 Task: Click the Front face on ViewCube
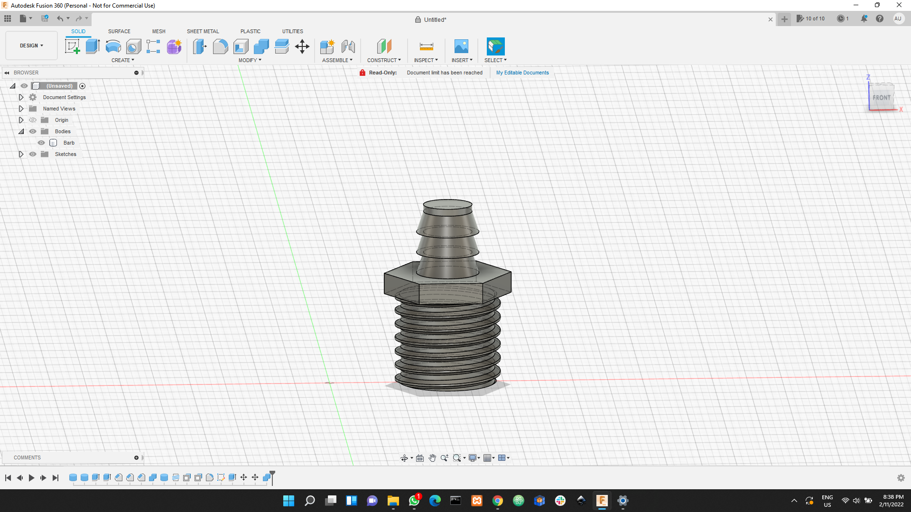[882, 98]
